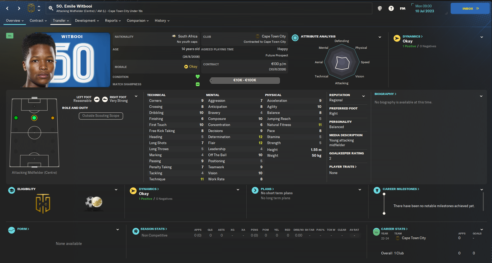The width and height of the screenshot is (492, 263).
Task: Click the Okay morale arrow icon
Action: 186,67
